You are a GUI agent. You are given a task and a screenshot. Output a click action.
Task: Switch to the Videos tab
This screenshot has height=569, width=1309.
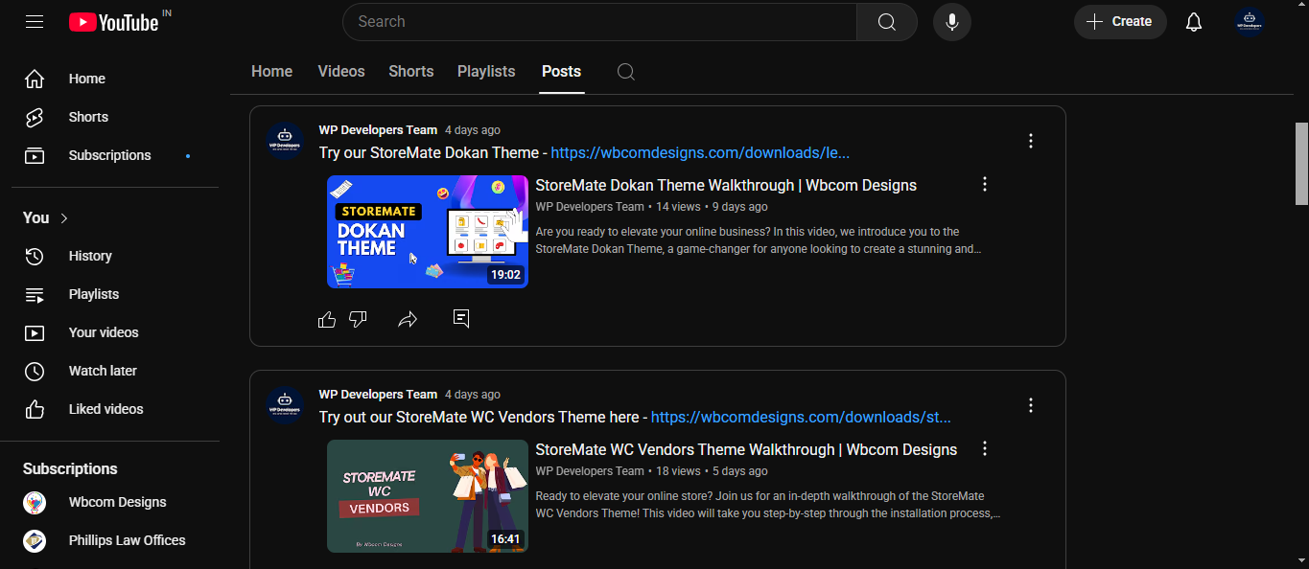(341, 72)
